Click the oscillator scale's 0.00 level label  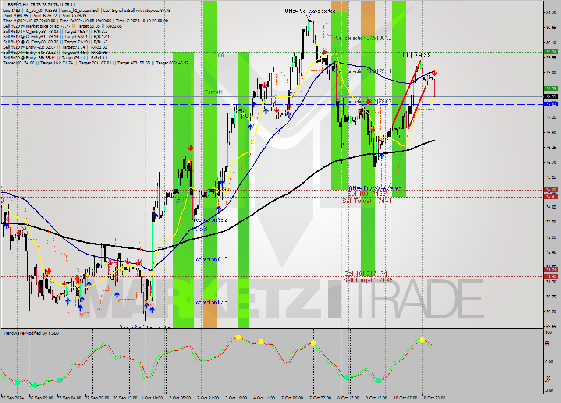point(550,362)
